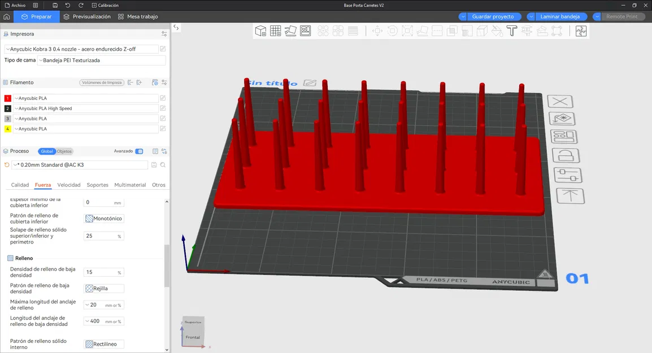Screen dimensions: 652x353
Task: Open Impresora settings sliders icon
Action: point(164,34)
